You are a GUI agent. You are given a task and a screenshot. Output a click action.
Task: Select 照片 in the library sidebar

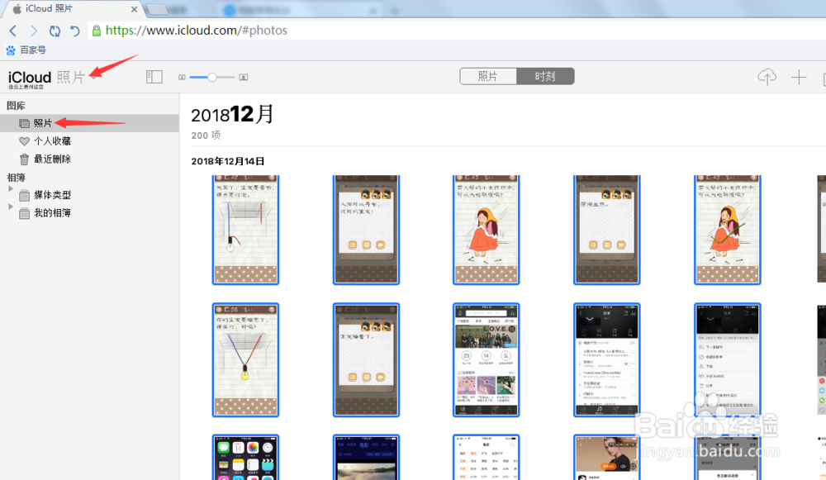[89, 123]
